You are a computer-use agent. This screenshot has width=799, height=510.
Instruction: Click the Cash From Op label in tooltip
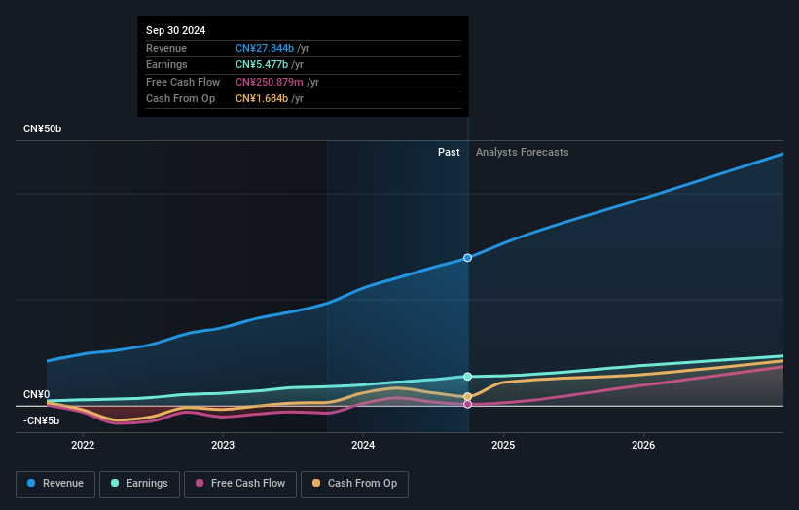tap(180, 99)
